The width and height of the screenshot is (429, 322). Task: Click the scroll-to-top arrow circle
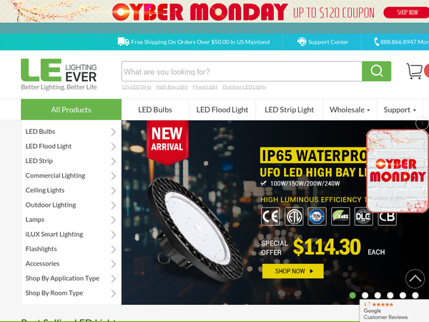coord(415,279)
